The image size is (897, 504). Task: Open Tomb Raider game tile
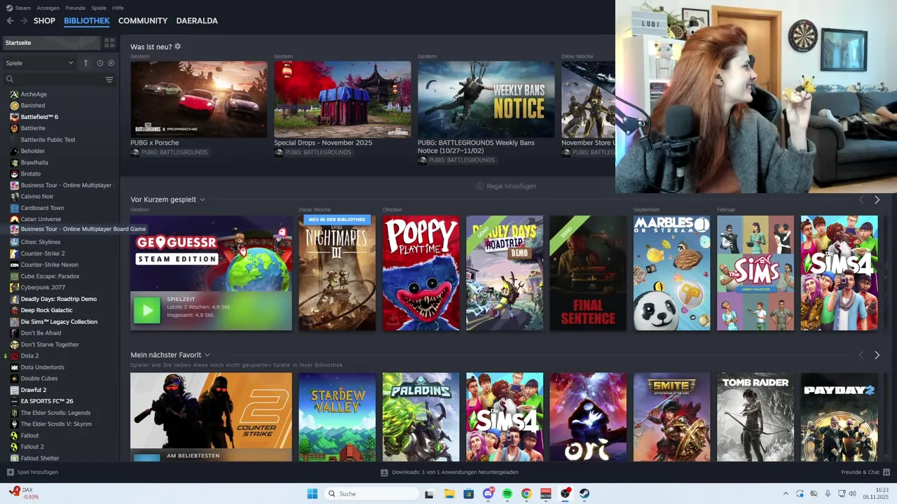coord(755,417)
